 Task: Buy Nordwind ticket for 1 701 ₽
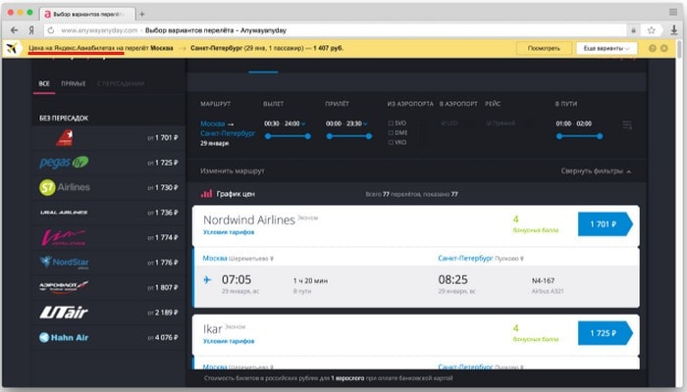[x=606, y=224]
